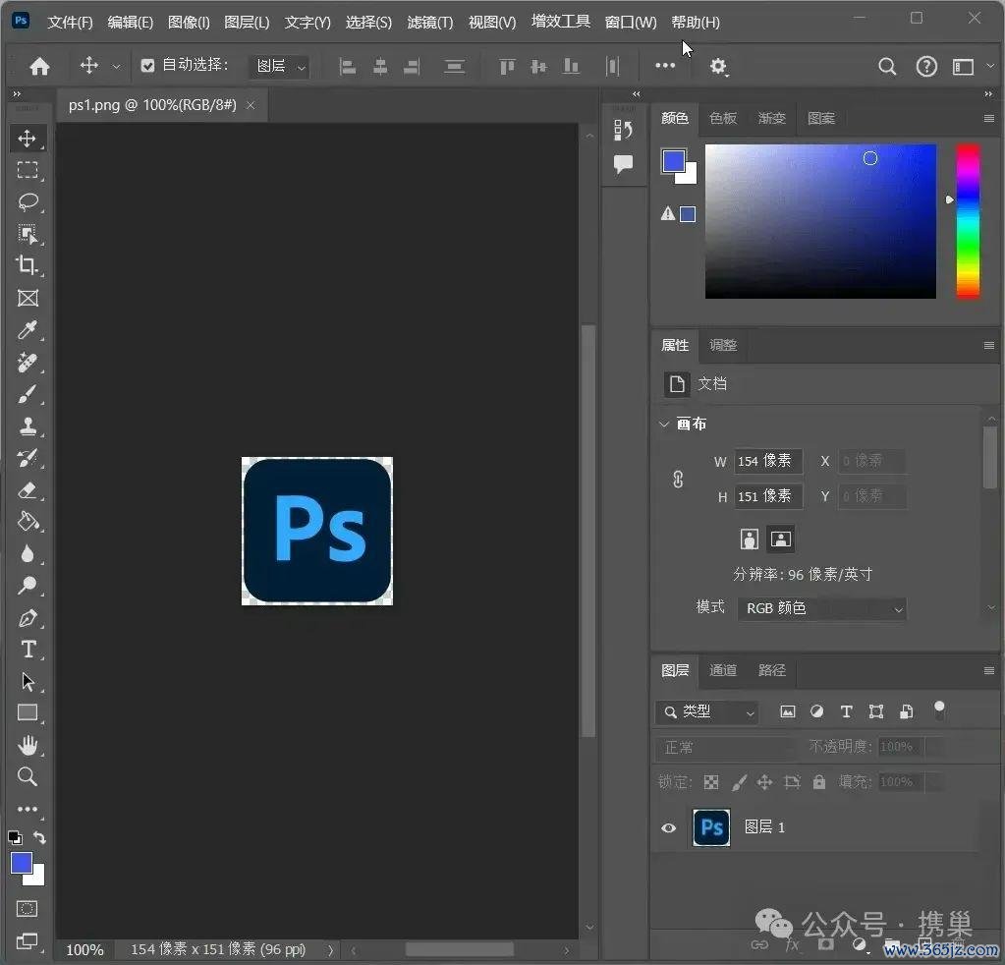Select the Hand tool
The width and height of the screenshot is (1005, 965).
click(28, 745)
